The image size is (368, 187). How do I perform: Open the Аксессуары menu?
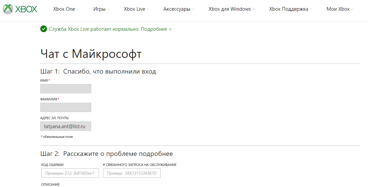pyautogui.click(x=177, y=9)
